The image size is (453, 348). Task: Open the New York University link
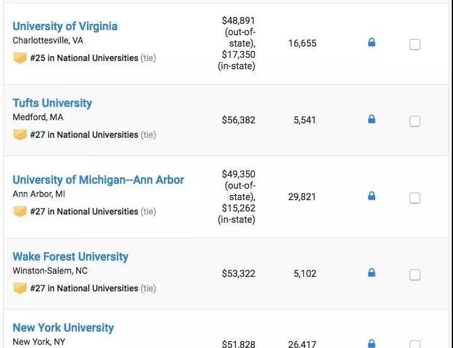(x=63, y=328)
